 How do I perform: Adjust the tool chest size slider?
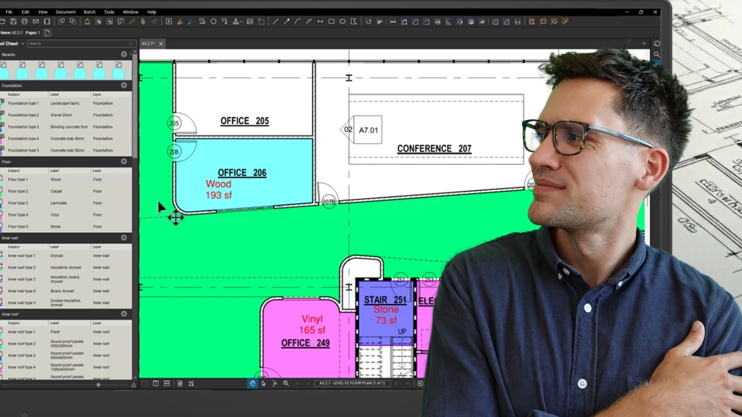[x=98, y=385]
